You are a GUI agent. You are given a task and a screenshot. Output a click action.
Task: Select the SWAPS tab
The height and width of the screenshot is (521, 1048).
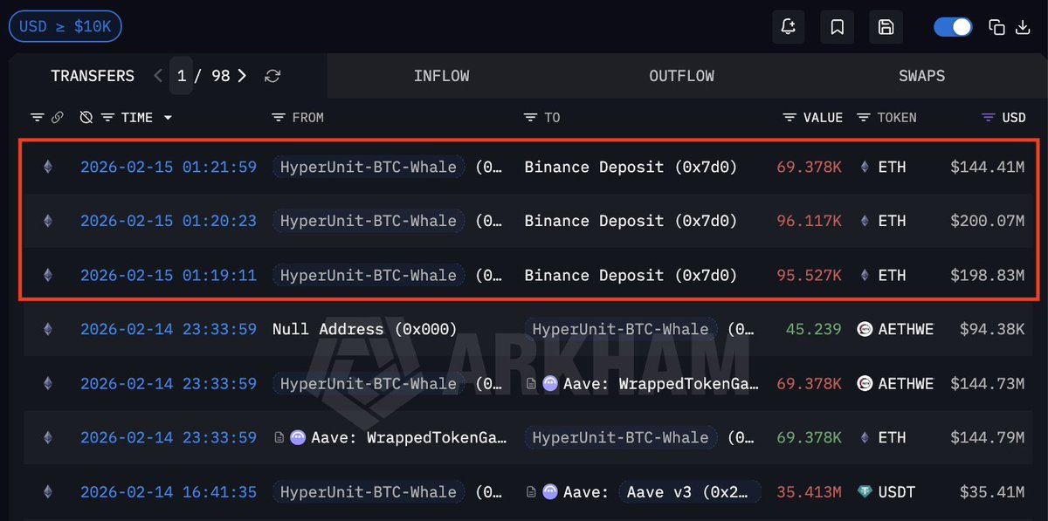pyautogui.click(x=921, y=76)
